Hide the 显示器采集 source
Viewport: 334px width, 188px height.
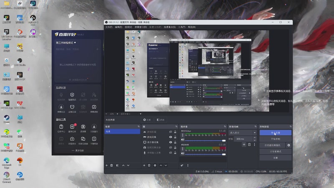[171, 142]
